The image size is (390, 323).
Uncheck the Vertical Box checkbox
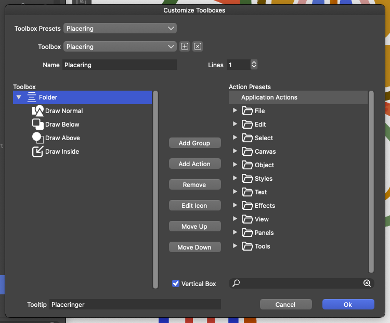[176, 284]
